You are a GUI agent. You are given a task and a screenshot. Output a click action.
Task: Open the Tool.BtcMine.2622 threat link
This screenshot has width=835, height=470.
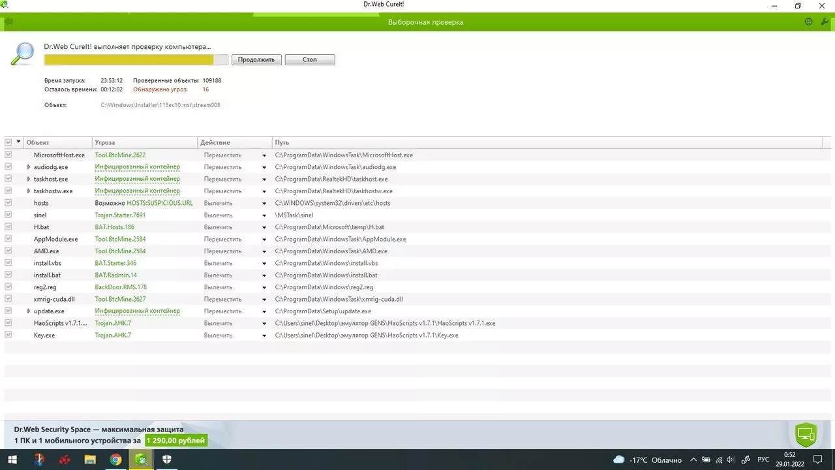point(120,155)
